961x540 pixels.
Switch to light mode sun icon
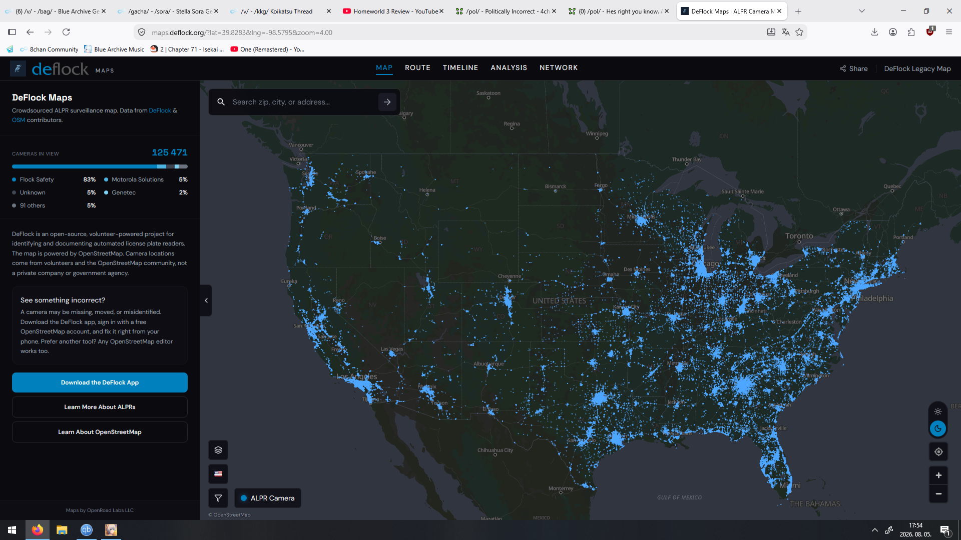(938, 411)
